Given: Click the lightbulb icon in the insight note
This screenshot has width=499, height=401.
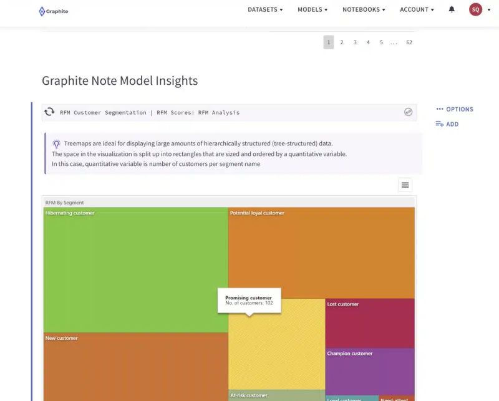Looking at the screenshot, I should (56, 143).
